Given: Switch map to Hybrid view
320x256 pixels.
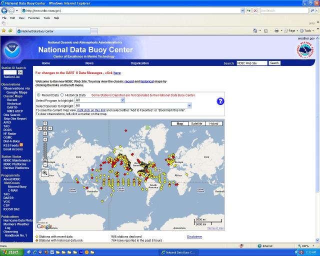Looking at the screenshot, I should (213, 123).
